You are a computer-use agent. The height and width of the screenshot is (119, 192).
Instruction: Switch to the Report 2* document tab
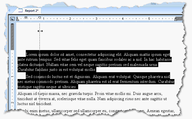(x=29, y=11)
